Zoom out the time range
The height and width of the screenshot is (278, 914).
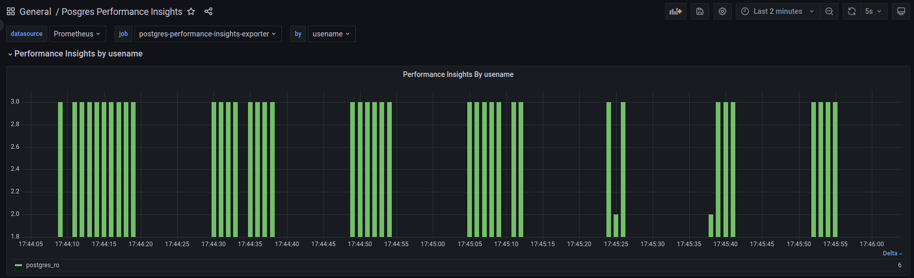(x=829, y=11)
